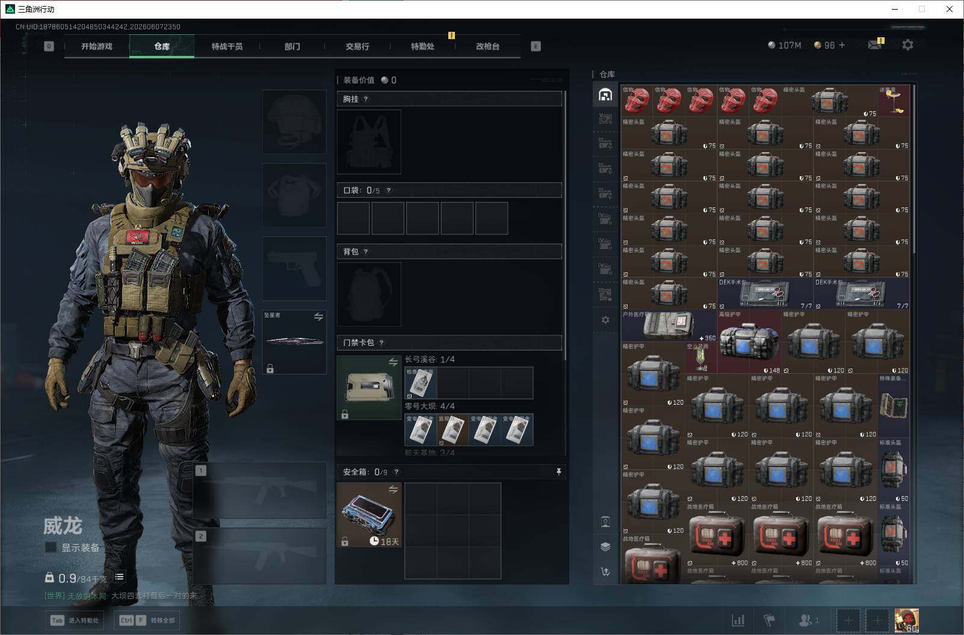Image resolution: width=964 pixels, height=635 pixels.
Task: Select primary weapon slot 2
Action: [259, 556]
